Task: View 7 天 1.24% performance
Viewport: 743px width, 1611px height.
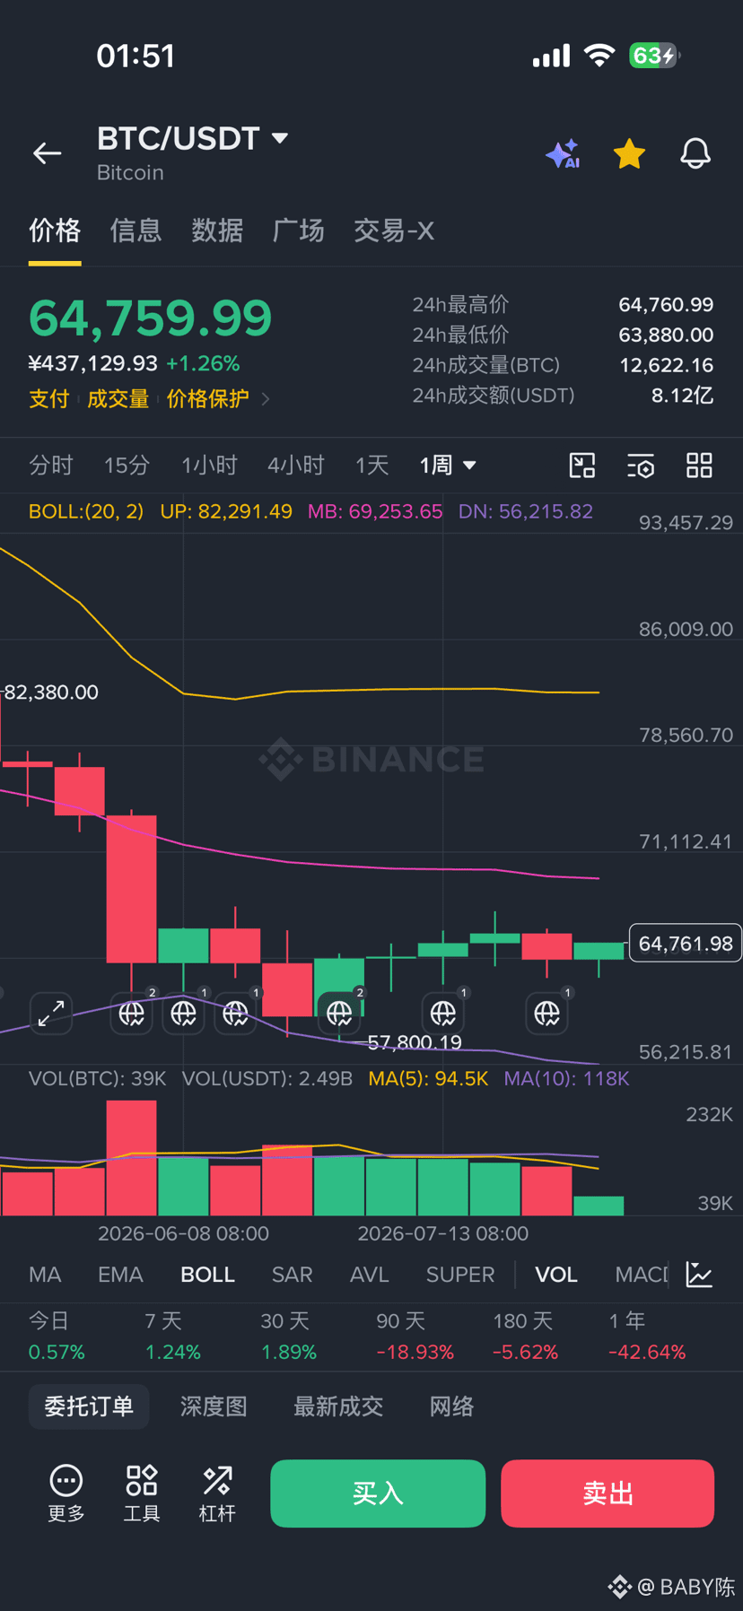Action: coord(173,1336)
